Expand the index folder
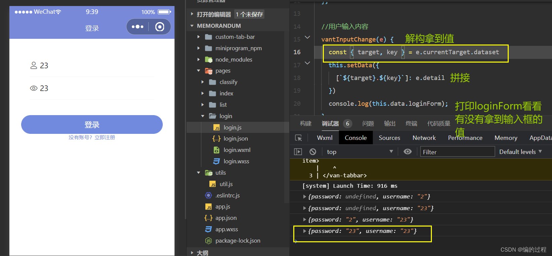 click(x=203, y=93)
